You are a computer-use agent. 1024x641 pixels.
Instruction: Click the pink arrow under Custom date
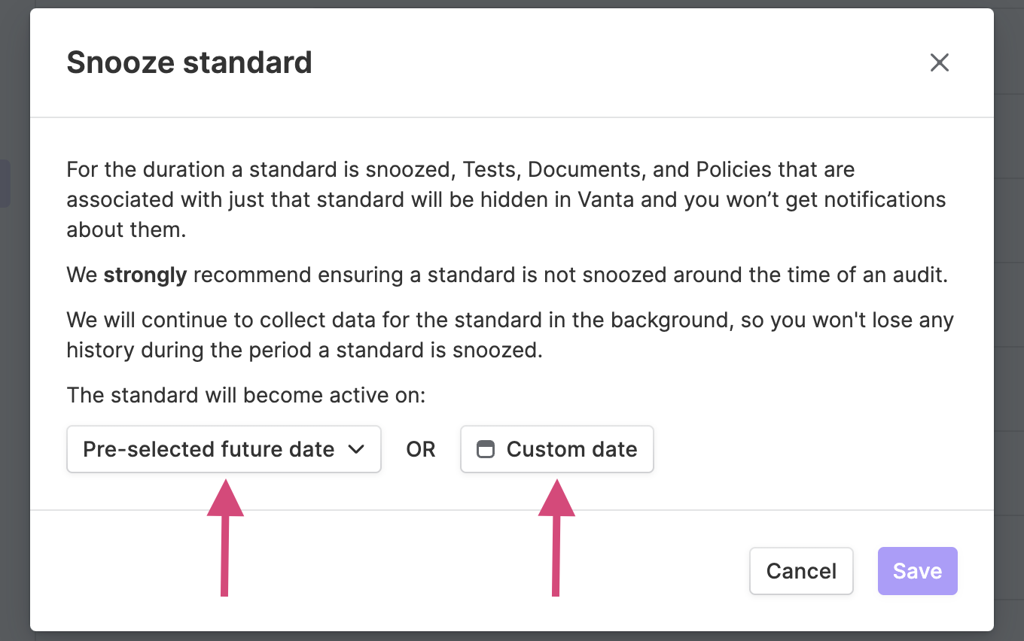556,537
